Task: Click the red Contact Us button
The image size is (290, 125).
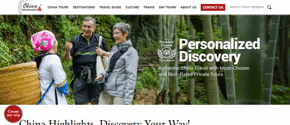Action: tap(213, 7)
